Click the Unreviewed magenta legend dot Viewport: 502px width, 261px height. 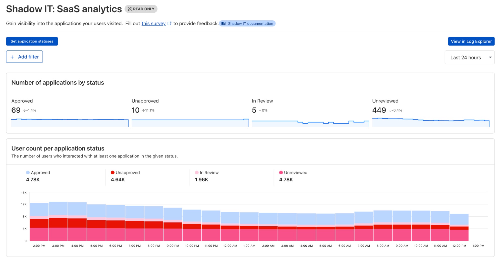[281, 173]
